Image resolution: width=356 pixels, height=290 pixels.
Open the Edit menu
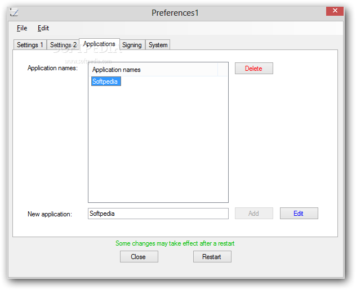pos(43,28)
